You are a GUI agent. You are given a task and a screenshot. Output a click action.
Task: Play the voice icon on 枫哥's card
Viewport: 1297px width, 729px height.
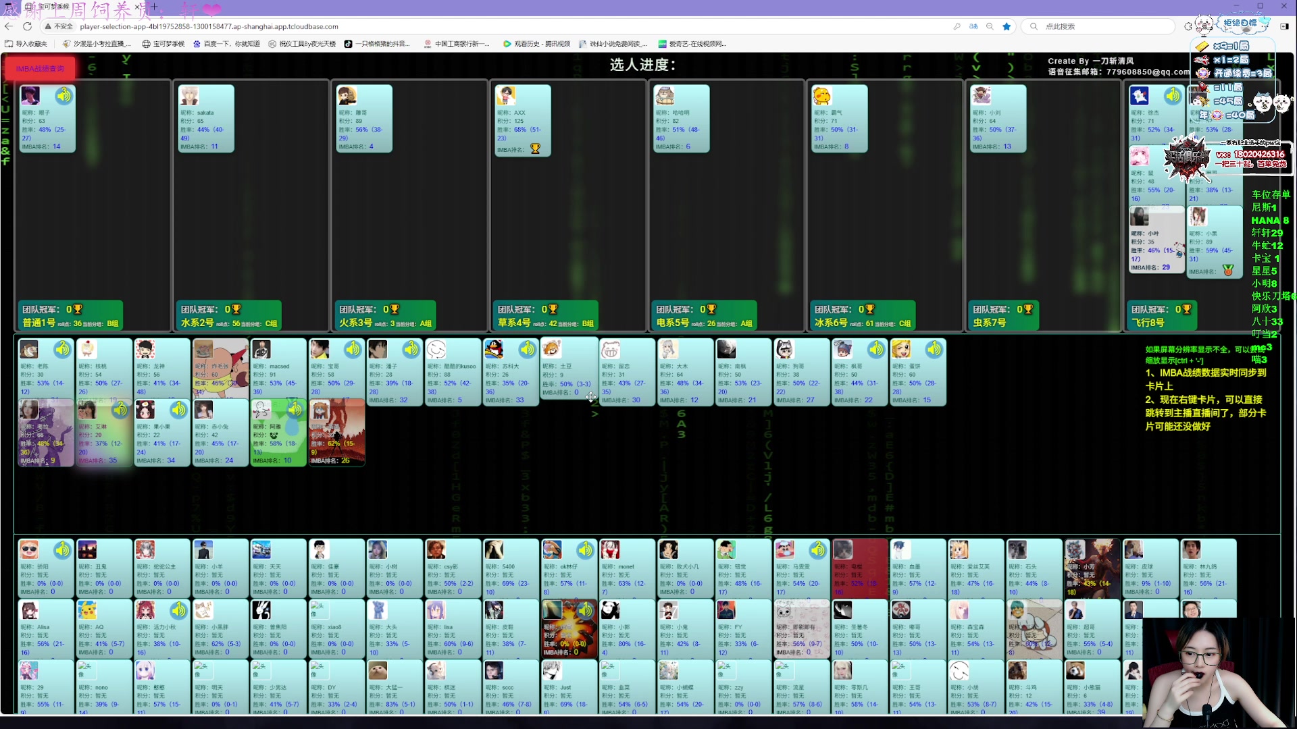(876, 349)
